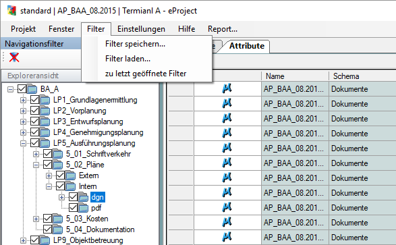396x245 pixels.
Task: Toggle the LP4_Genehmigungsplanung checkbox
Action: tap(35, 132)
